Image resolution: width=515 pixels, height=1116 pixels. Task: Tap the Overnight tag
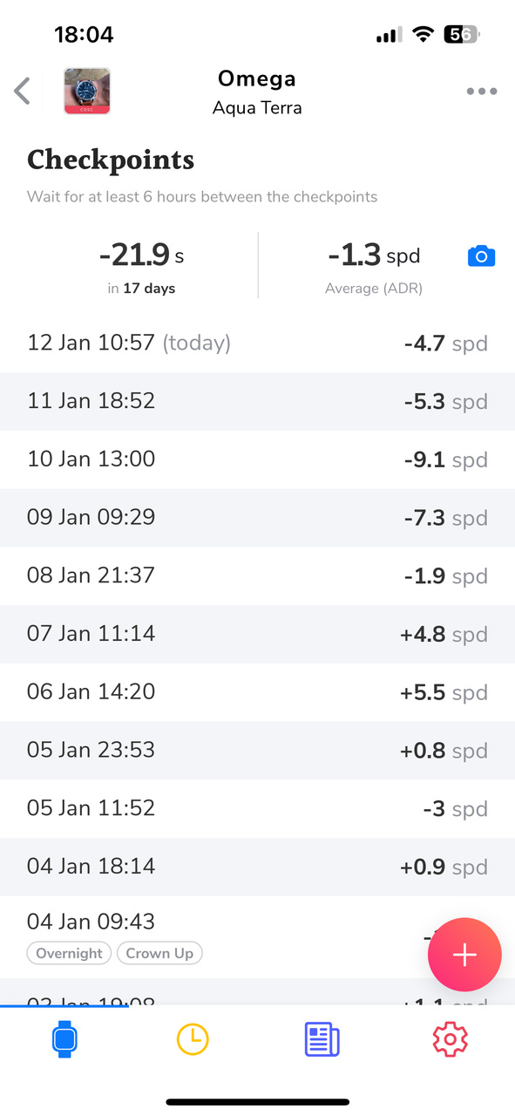tap(70, 953)
